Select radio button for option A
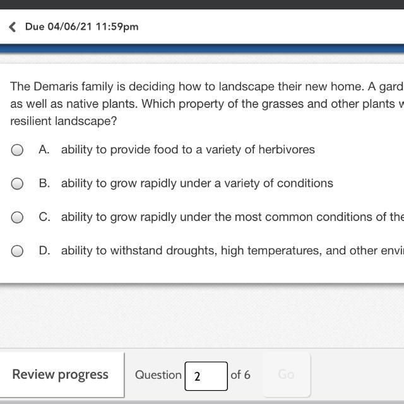Viewport: 404px width, 404px height. 18,150
